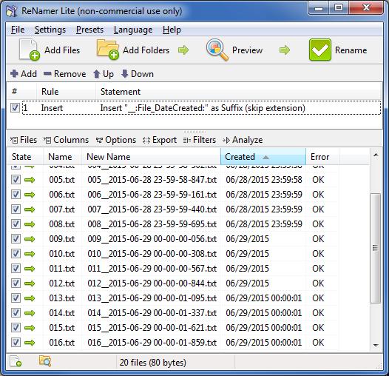The image size is (389, 376).
Task: Click the green arrow state icon for 005.txt
Action: coord(30,180)
